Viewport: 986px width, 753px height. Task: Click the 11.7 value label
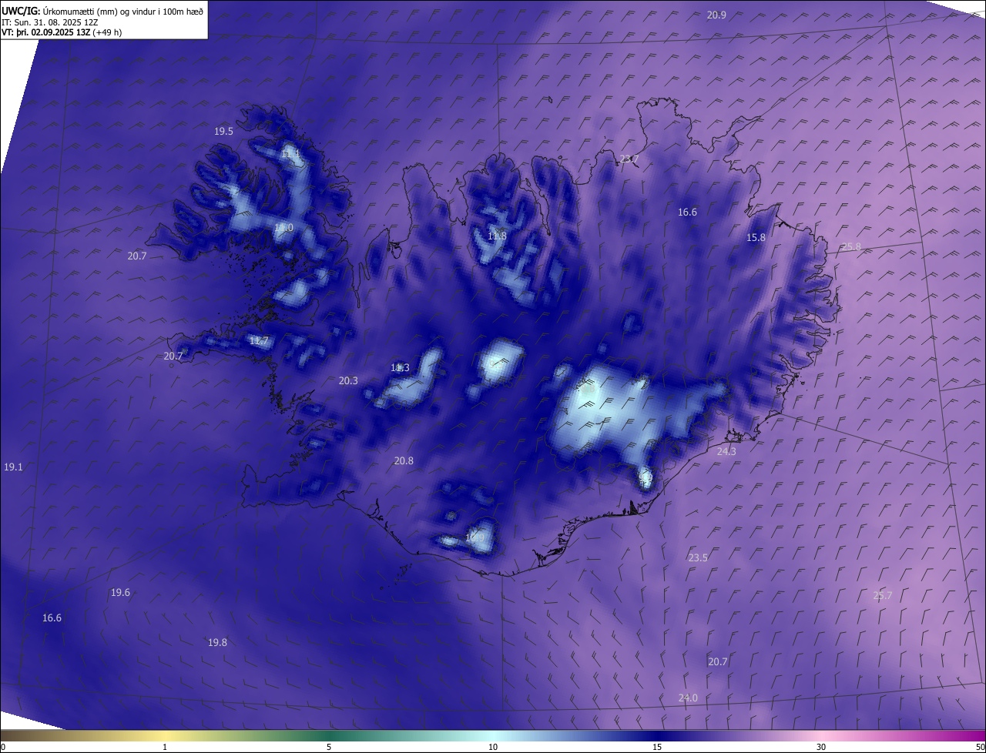[x=259, y=340]
